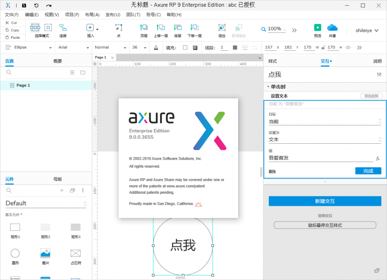Switch to the 概要 outline tab
Screen dimensions: 387x280
tap(57, 61)
